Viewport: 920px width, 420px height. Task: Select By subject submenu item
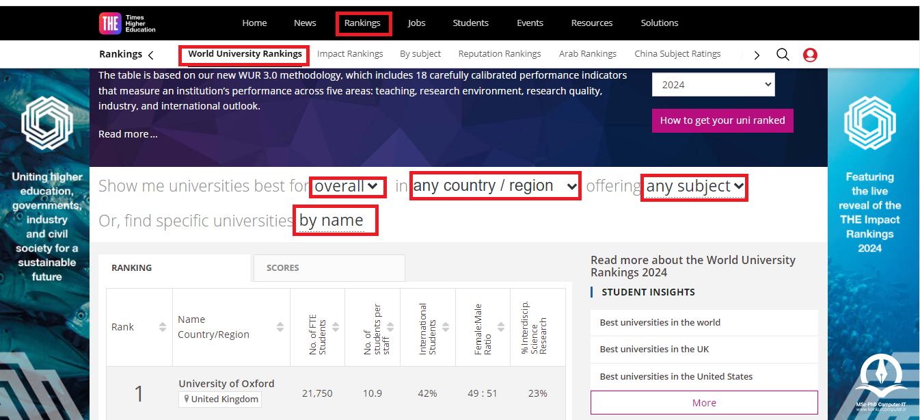pyautogui.click(x=420, y=54)
